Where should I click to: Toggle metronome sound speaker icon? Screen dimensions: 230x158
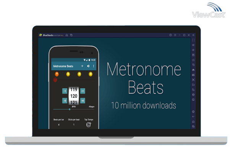click(88, 66)
